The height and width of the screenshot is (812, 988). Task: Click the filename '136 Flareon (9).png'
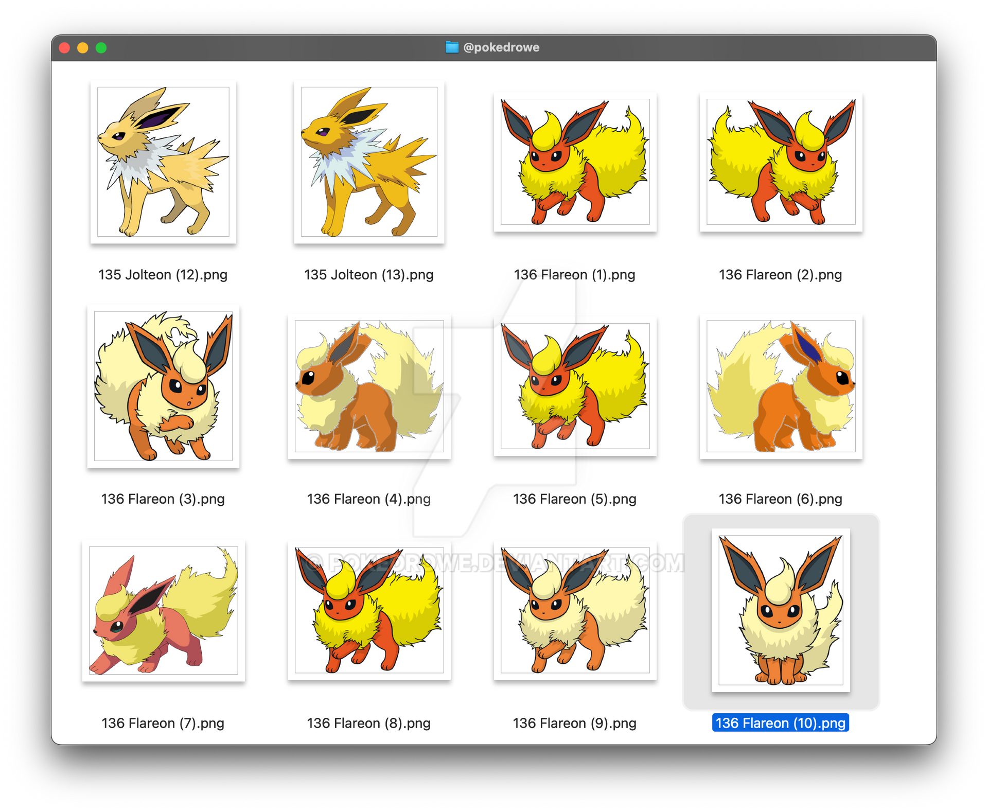pos(575,723)
